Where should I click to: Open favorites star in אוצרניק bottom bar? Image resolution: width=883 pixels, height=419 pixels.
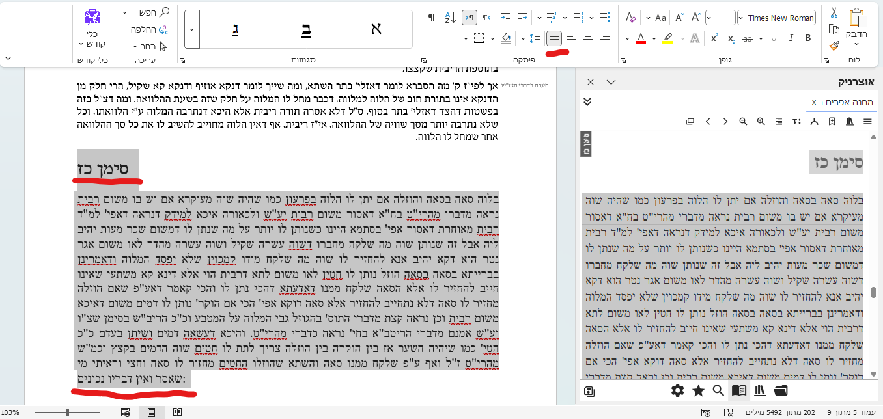[x=699, y=390]
